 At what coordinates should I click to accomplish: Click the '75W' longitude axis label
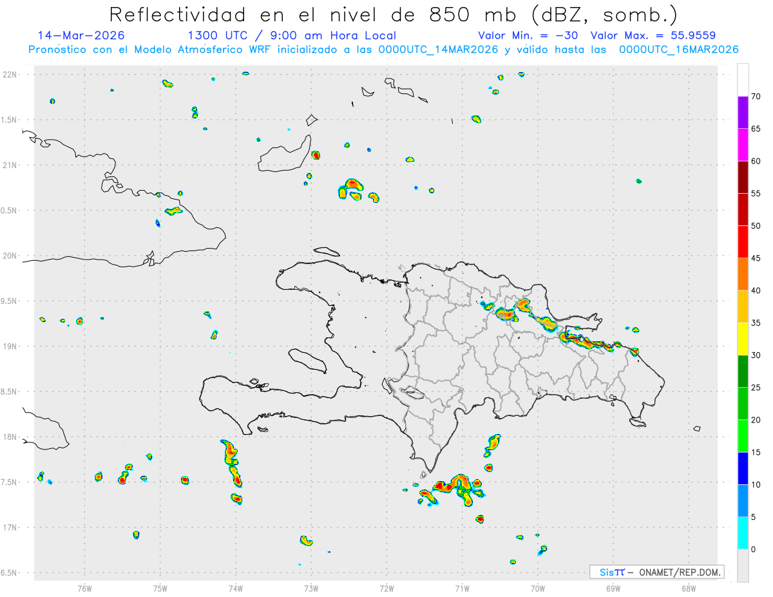[160, 588]
